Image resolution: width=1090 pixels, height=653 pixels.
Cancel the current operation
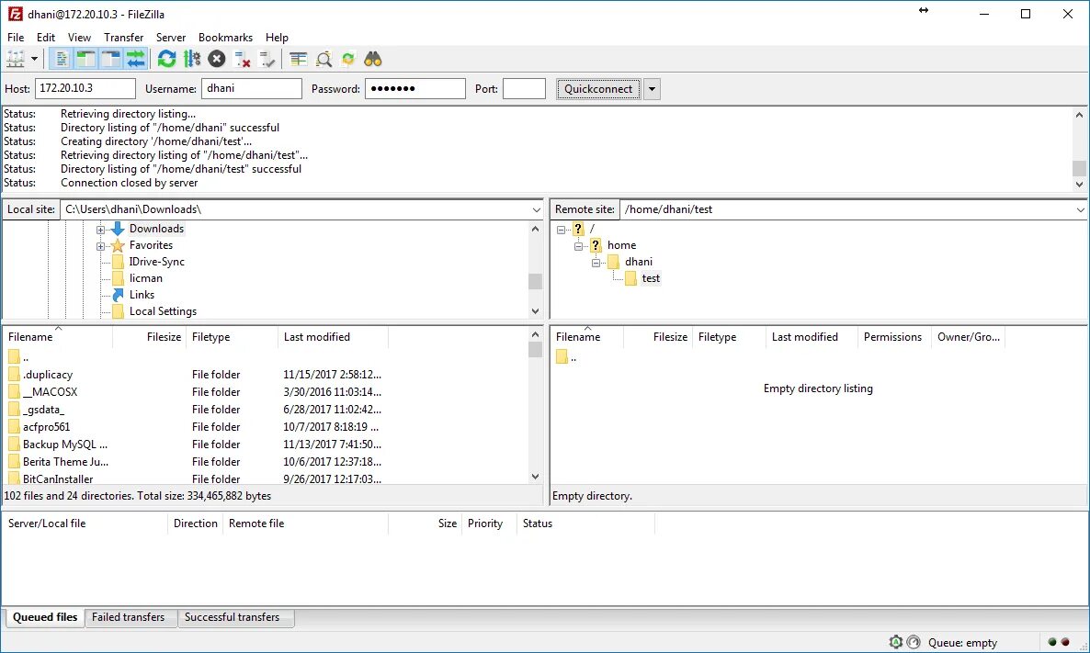point(217,59)
